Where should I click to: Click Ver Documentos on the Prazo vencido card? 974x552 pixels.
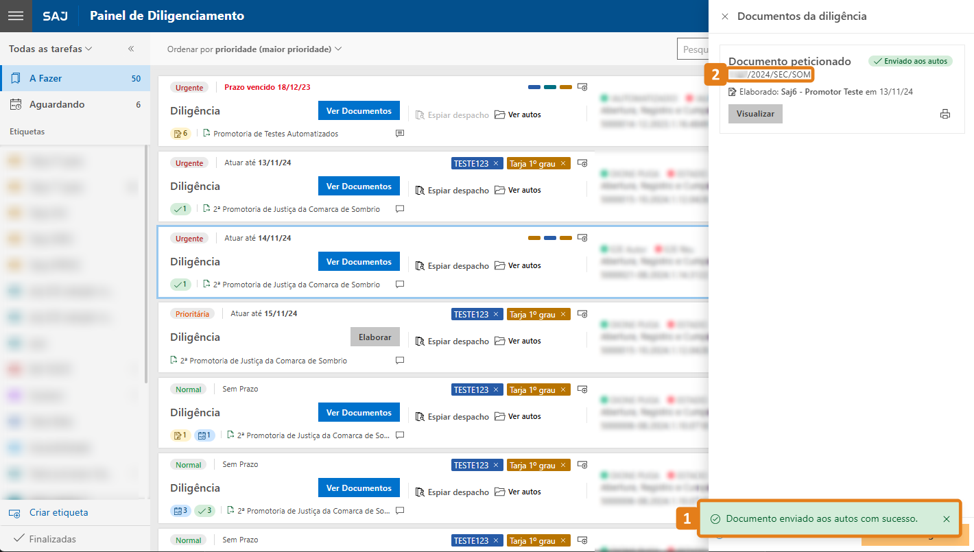click(x=359, y=110)
